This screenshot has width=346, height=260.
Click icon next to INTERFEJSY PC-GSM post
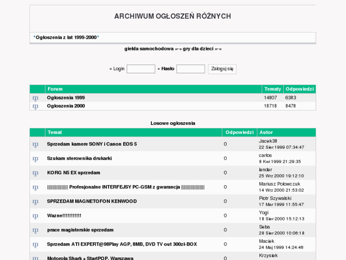35,187
